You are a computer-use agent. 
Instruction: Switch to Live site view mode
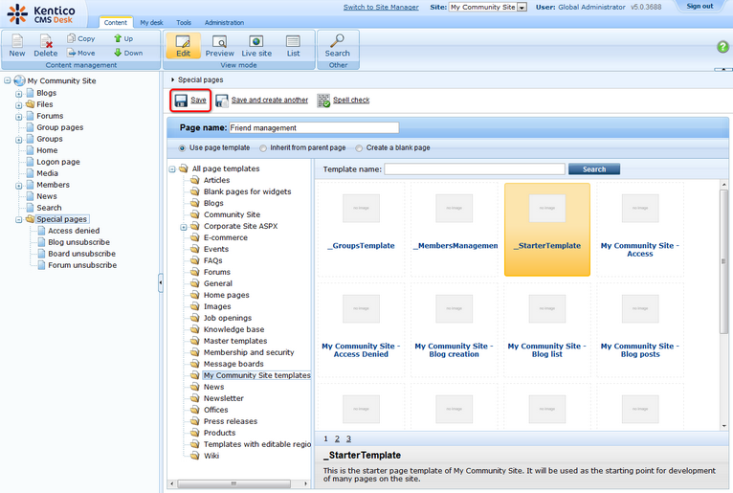(256, 46)
